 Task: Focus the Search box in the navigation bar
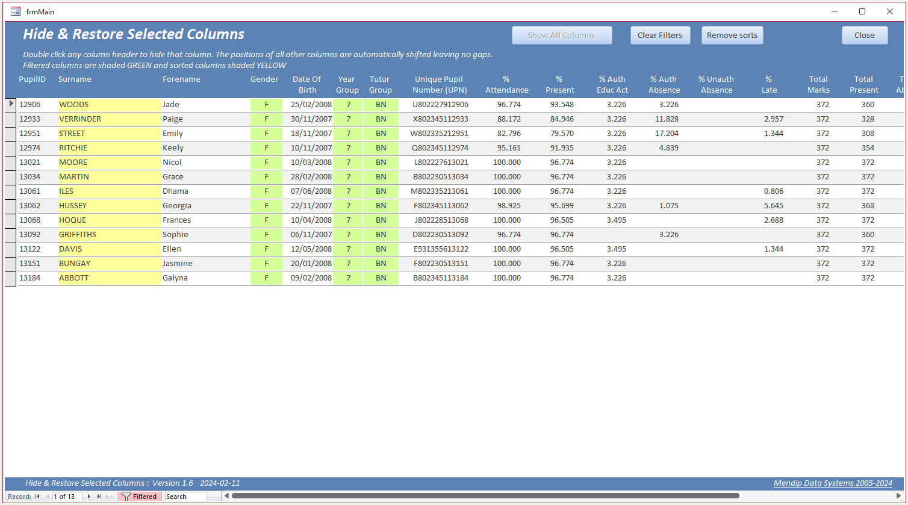186,497
